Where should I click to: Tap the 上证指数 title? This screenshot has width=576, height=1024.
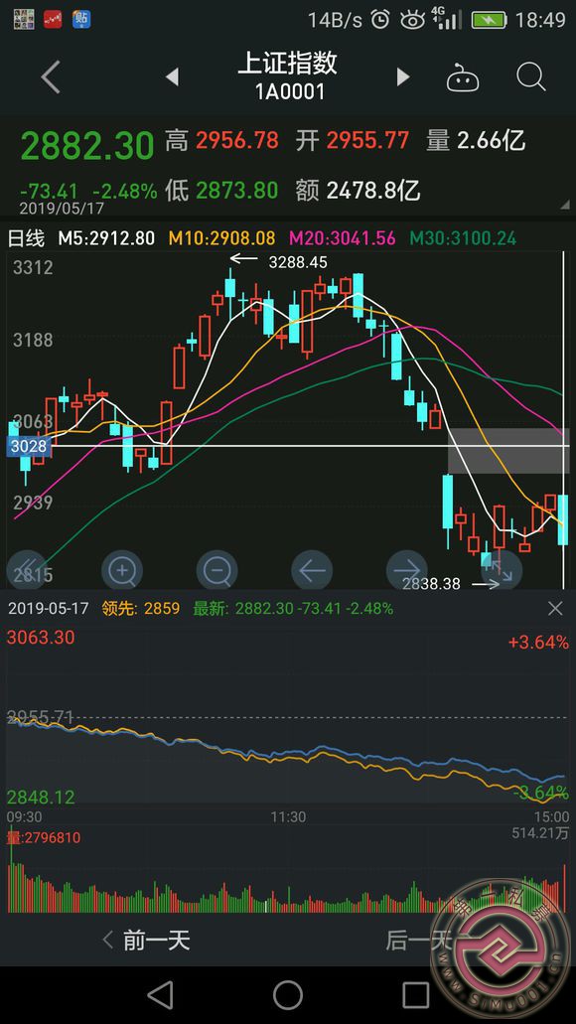287,63
